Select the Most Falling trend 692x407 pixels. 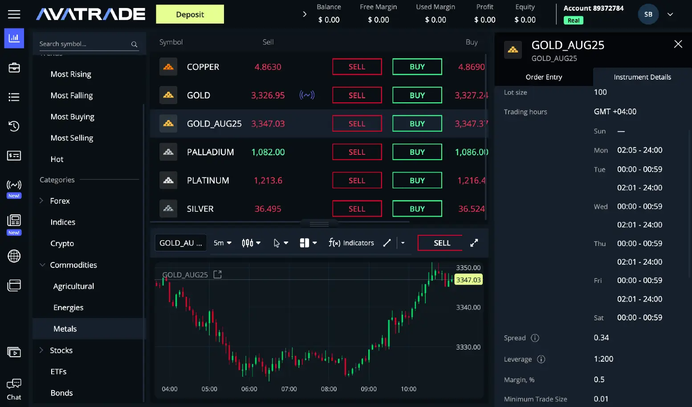(x=72, y=96)
